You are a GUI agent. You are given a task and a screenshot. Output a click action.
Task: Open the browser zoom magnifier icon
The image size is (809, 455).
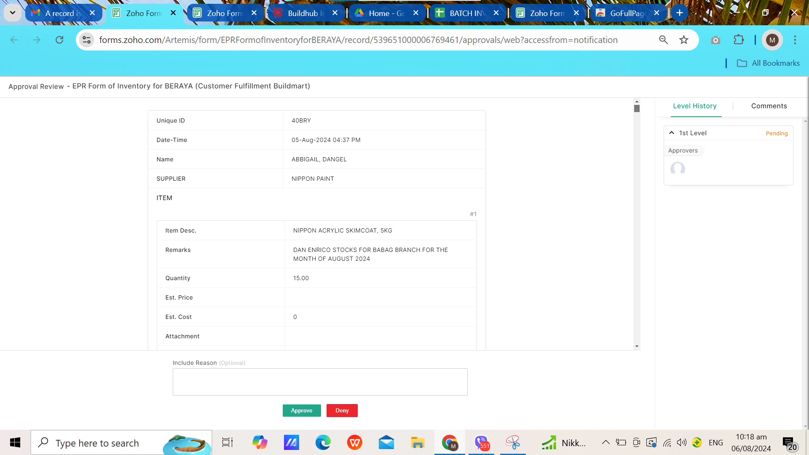click(x=663, y=40)
